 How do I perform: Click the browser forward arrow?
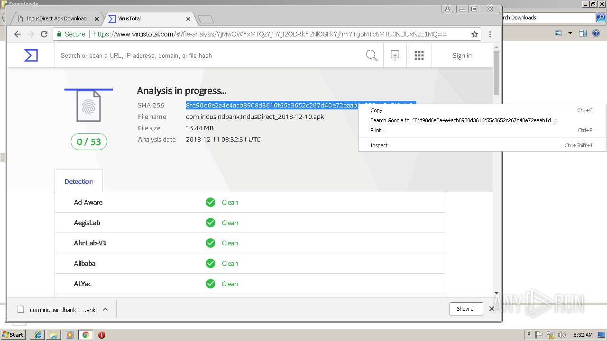tap(31, 34)
